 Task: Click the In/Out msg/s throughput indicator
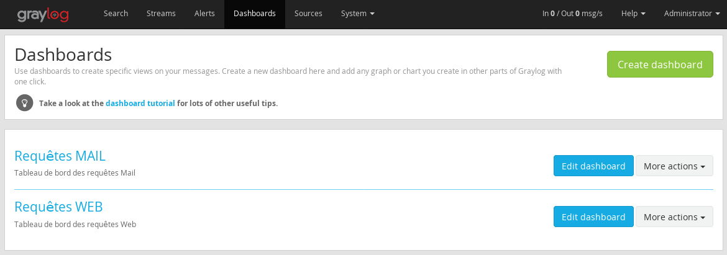click(x=572, y=14)
